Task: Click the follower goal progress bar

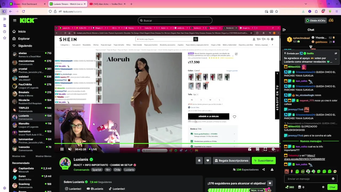Action: tap(239, 190)
